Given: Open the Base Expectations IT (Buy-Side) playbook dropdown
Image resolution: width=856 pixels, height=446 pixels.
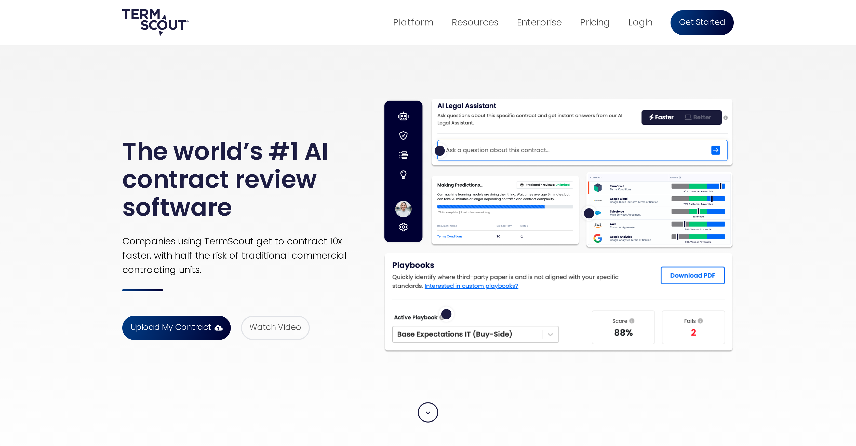Looking at the screenshot, I should pyautogui.click(x=550, y=334).
